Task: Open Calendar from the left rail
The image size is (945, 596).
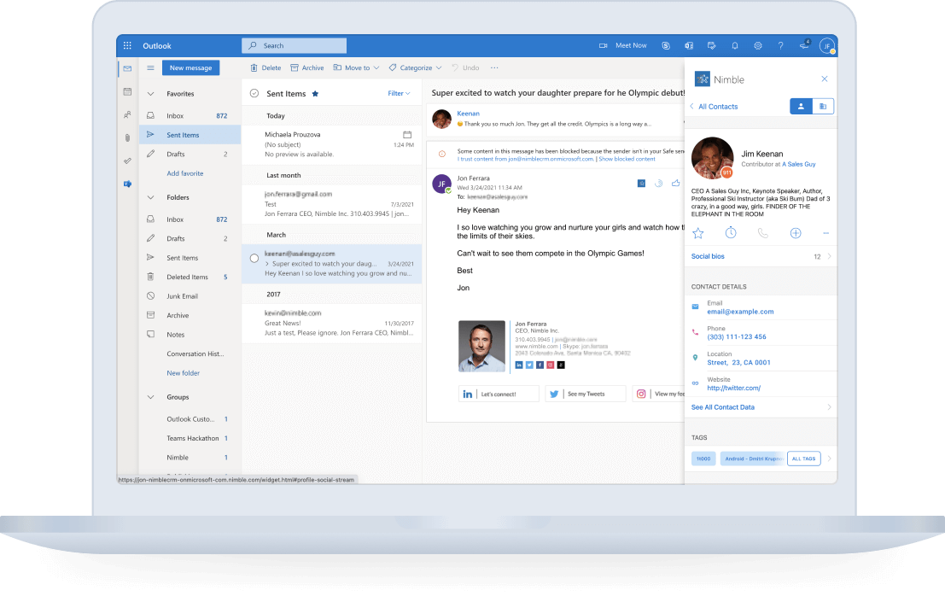Action: point(127,91)
